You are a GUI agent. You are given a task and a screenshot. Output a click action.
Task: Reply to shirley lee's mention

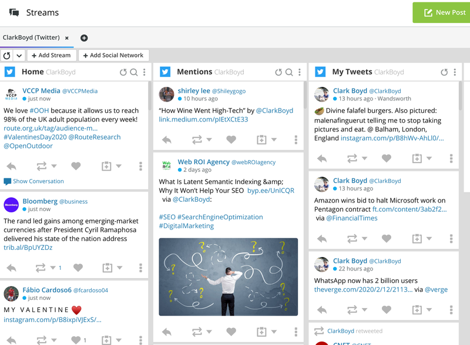167,140
